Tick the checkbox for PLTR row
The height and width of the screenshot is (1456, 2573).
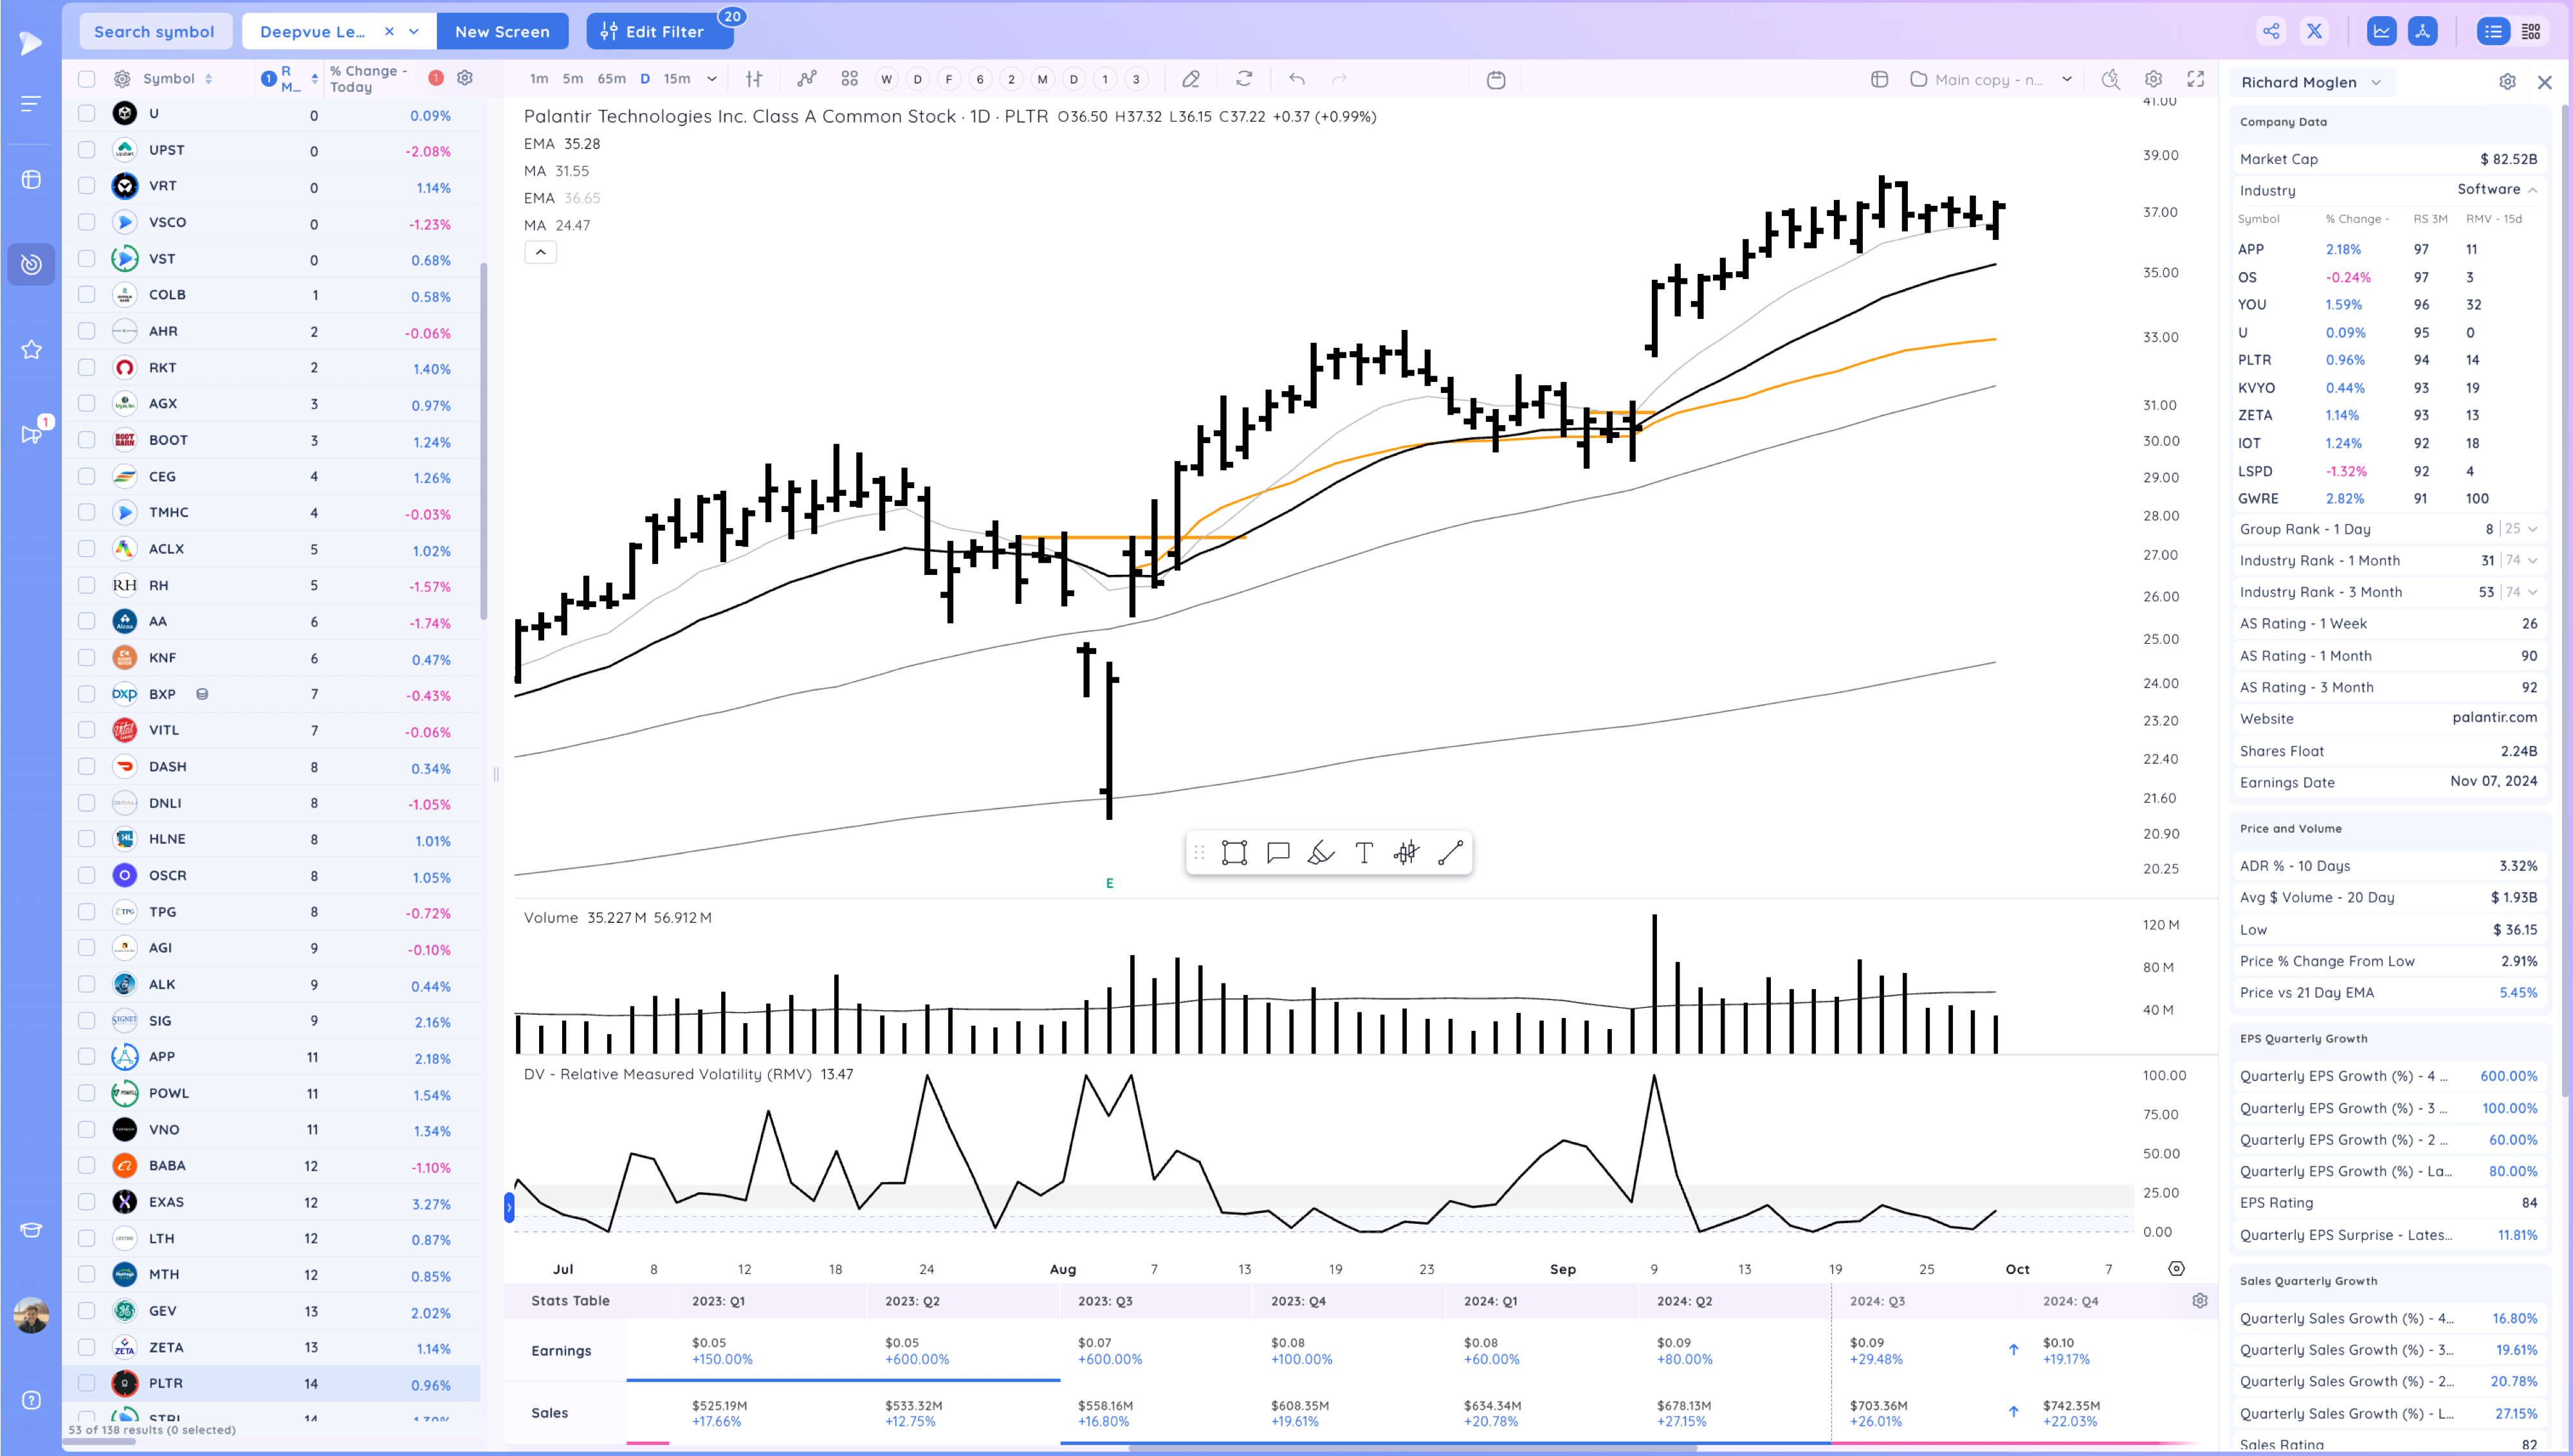coord(87,1384)
